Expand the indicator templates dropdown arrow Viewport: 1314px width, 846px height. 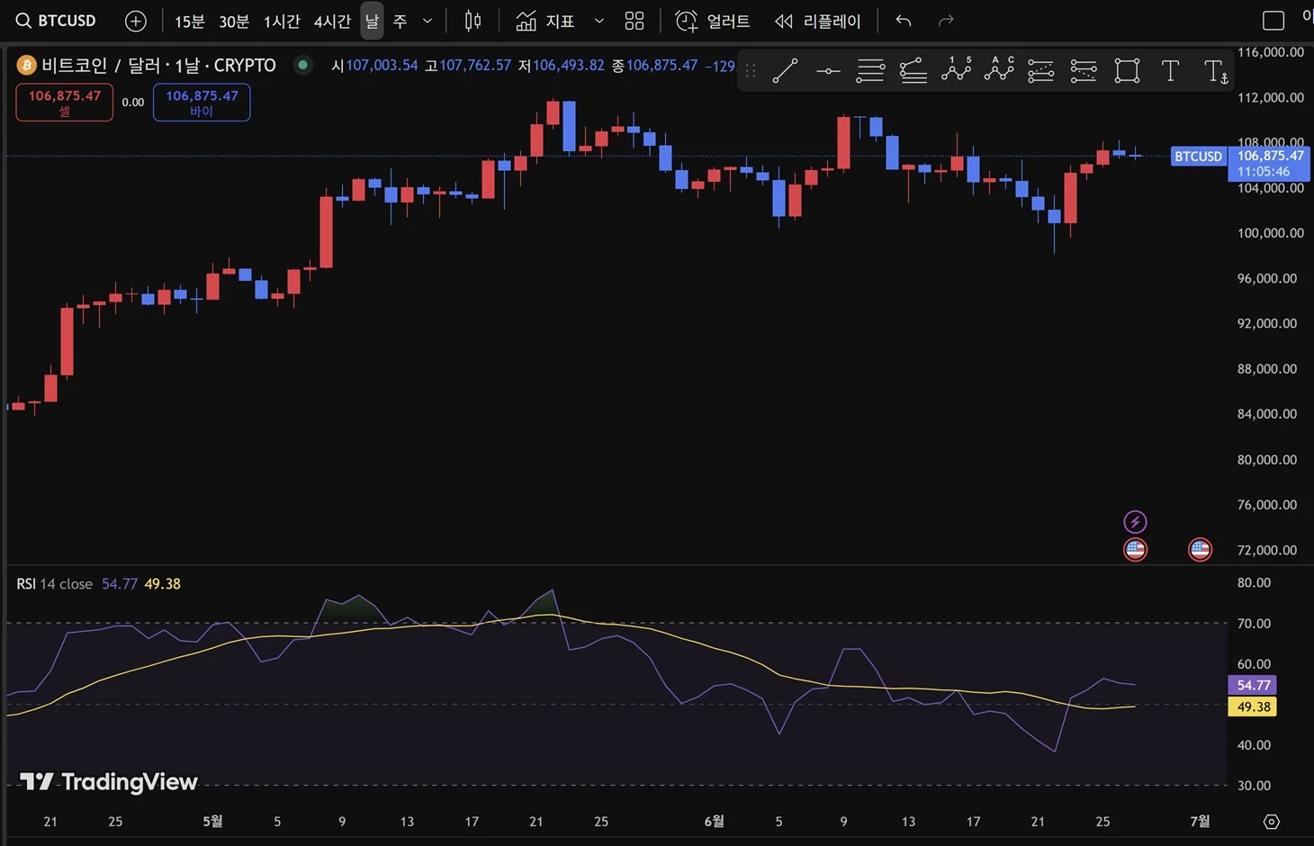[599, 21]
